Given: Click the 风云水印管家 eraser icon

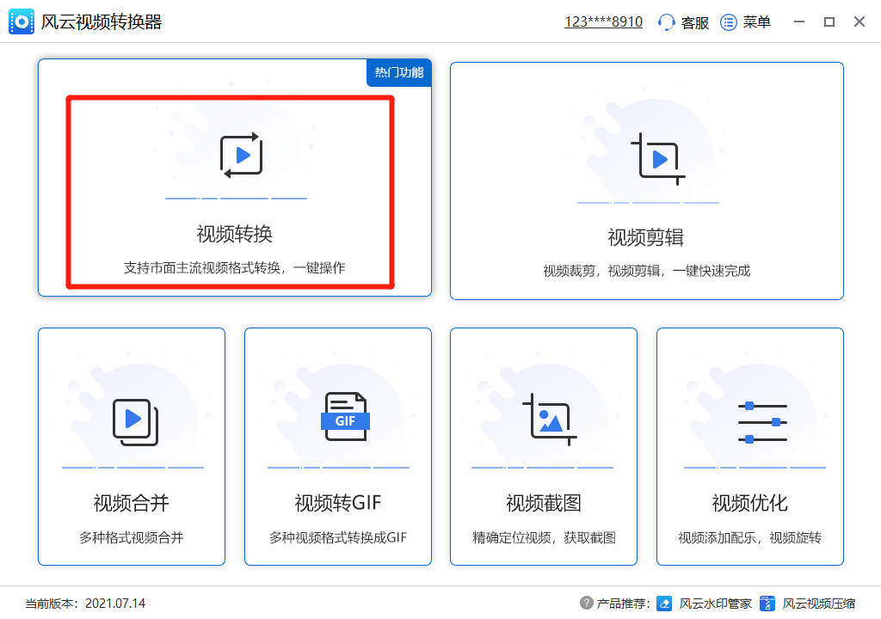Looking at the screenshot, I should pyautogui.click(x=664, y=604).
